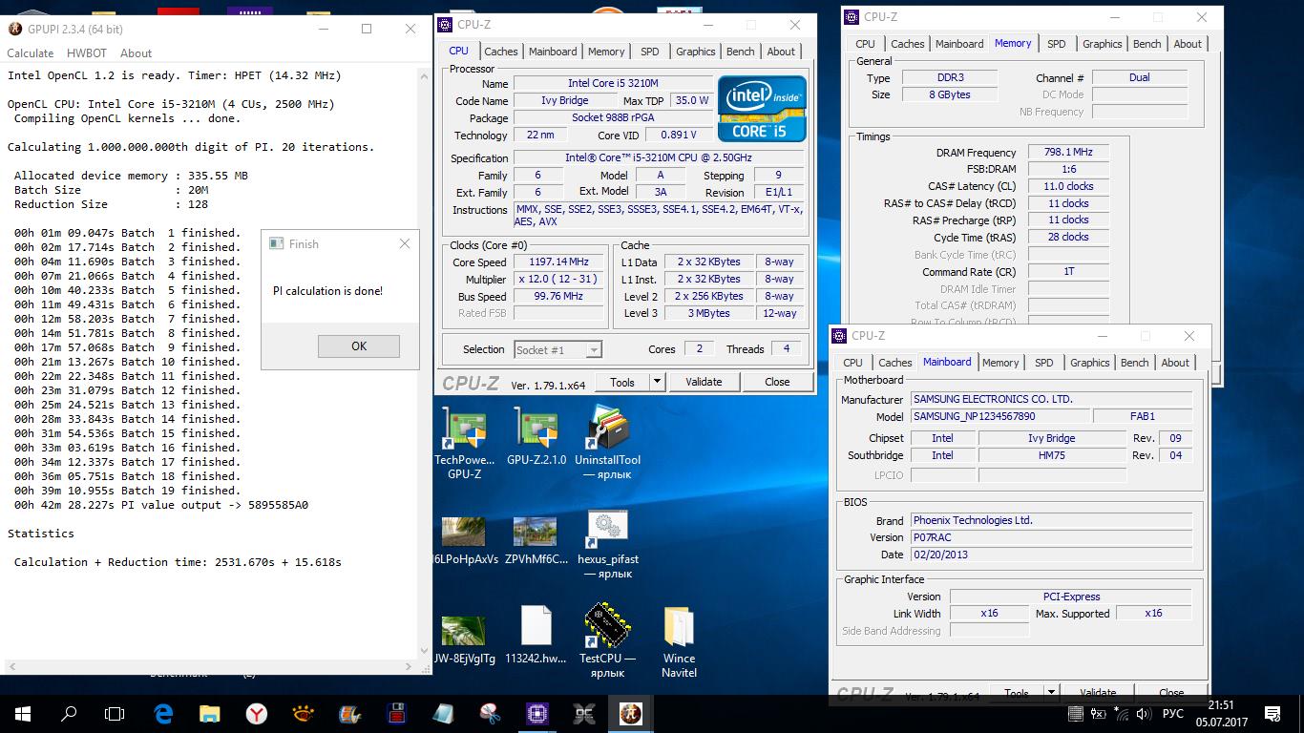Viewport: 1304px width, 733px height.
Task: Select the Core Speed value 1197.14 MHz
Action: (x=559, y=262)
